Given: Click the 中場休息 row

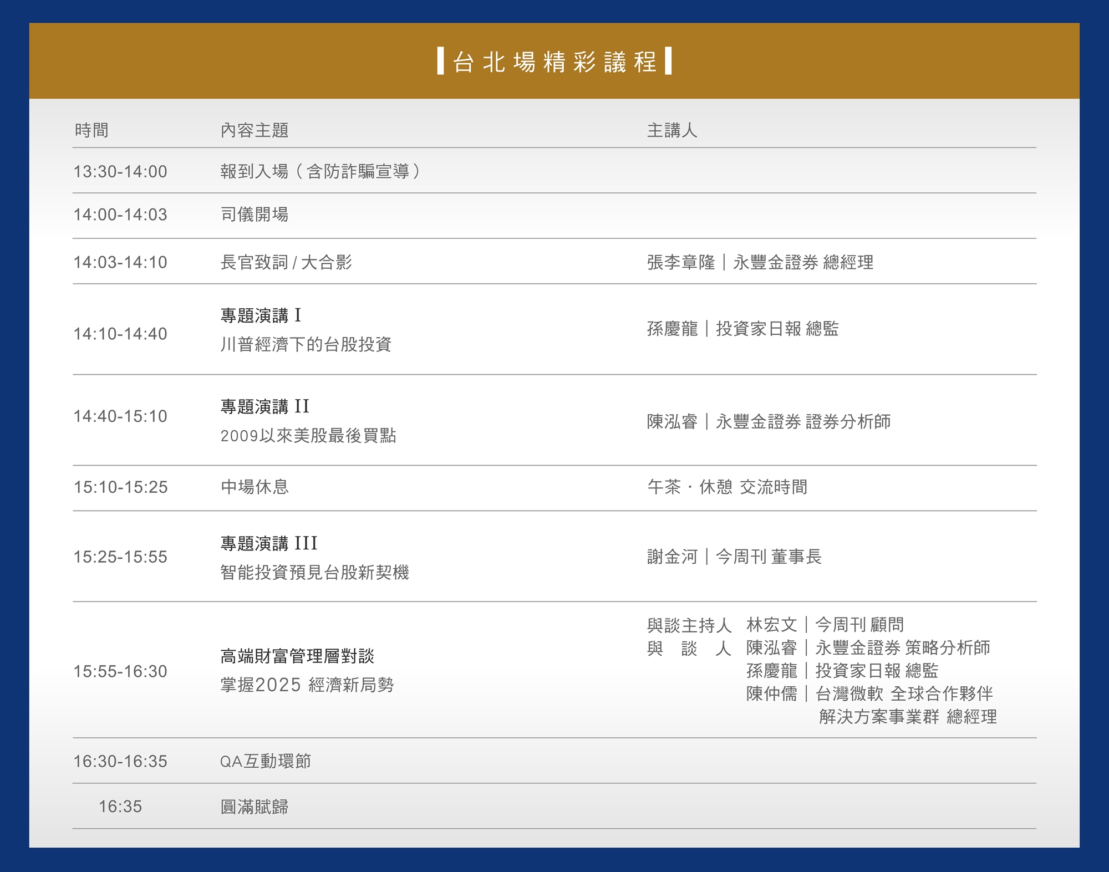Looking at the screenshot, I should point(255,487).
